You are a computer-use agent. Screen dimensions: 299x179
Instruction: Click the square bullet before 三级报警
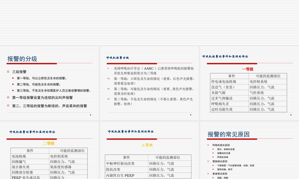point(8,72)
